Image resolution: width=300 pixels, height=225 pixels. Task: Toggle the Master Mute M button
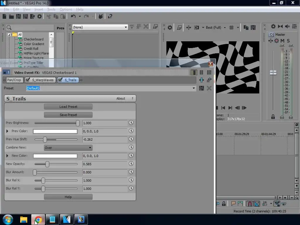(x=282, y=40)
